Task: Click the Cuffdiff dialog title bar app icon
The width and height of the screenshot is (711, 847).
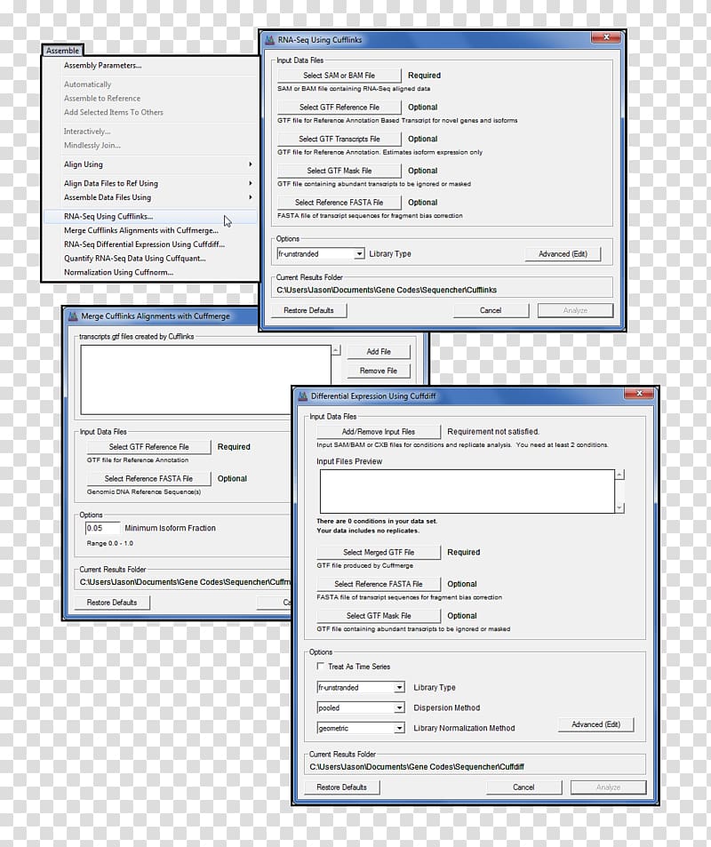Action: (302, 396)
